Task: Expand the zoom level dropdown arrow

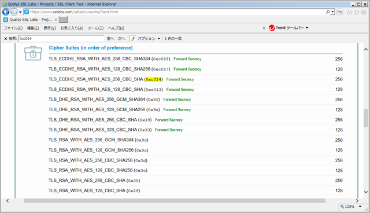Action: click(360, 207)
